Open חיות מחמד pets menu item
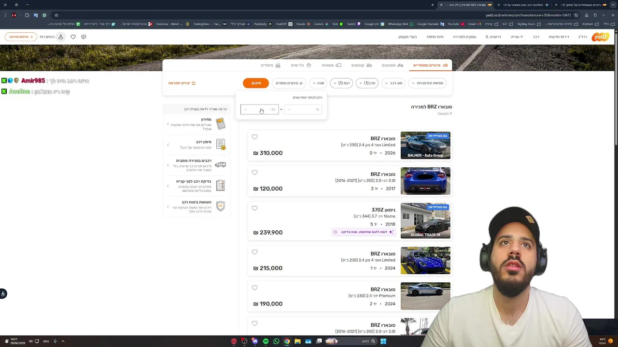Screen dimensions: 618x347 click(435, 37)
